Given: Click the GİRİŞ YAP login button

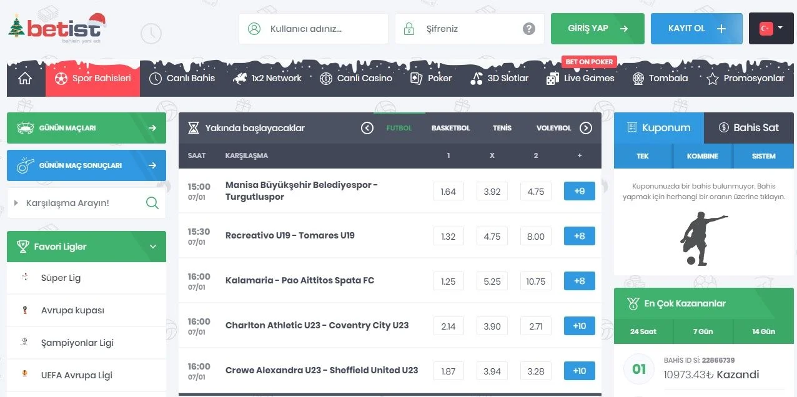Looking at the screenshot, I should (598, 29).
